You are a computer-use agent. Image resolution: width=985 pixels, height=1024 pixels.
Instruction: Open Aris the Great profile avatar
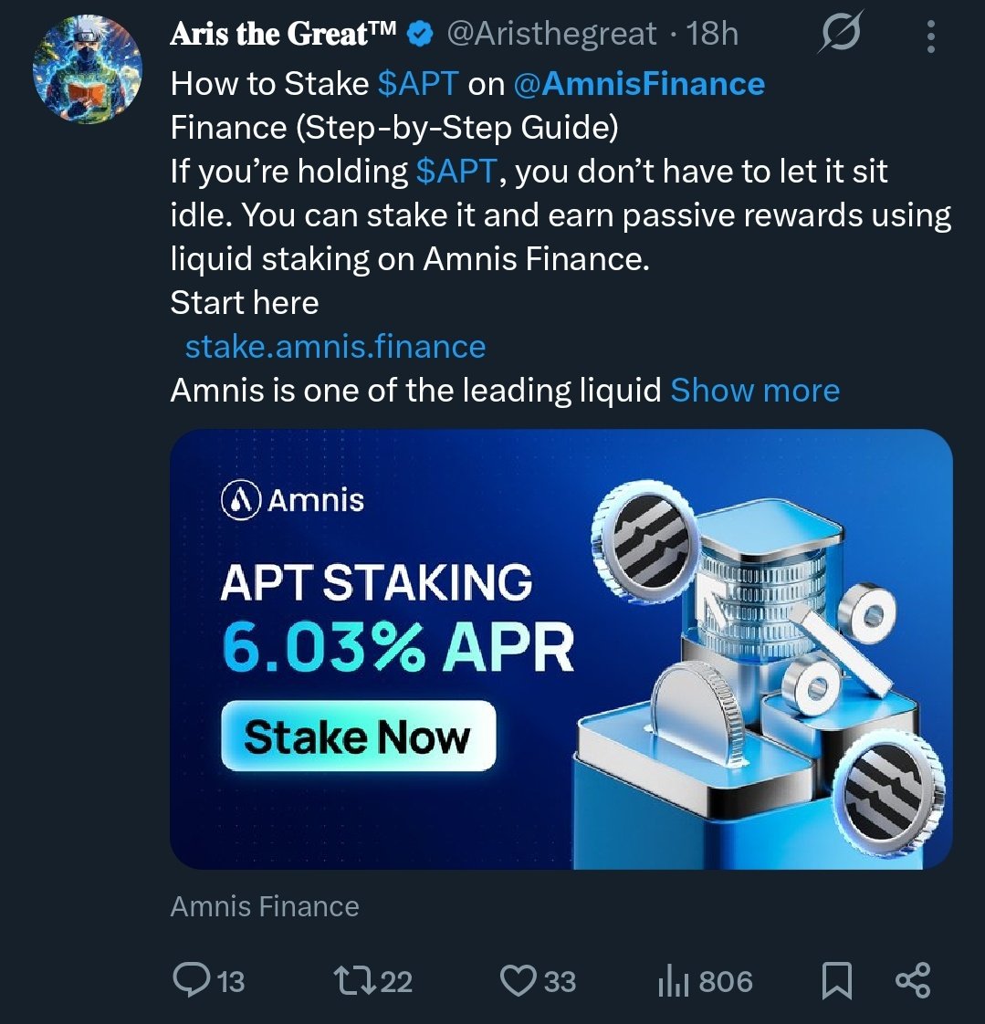[x=87, y=70]
